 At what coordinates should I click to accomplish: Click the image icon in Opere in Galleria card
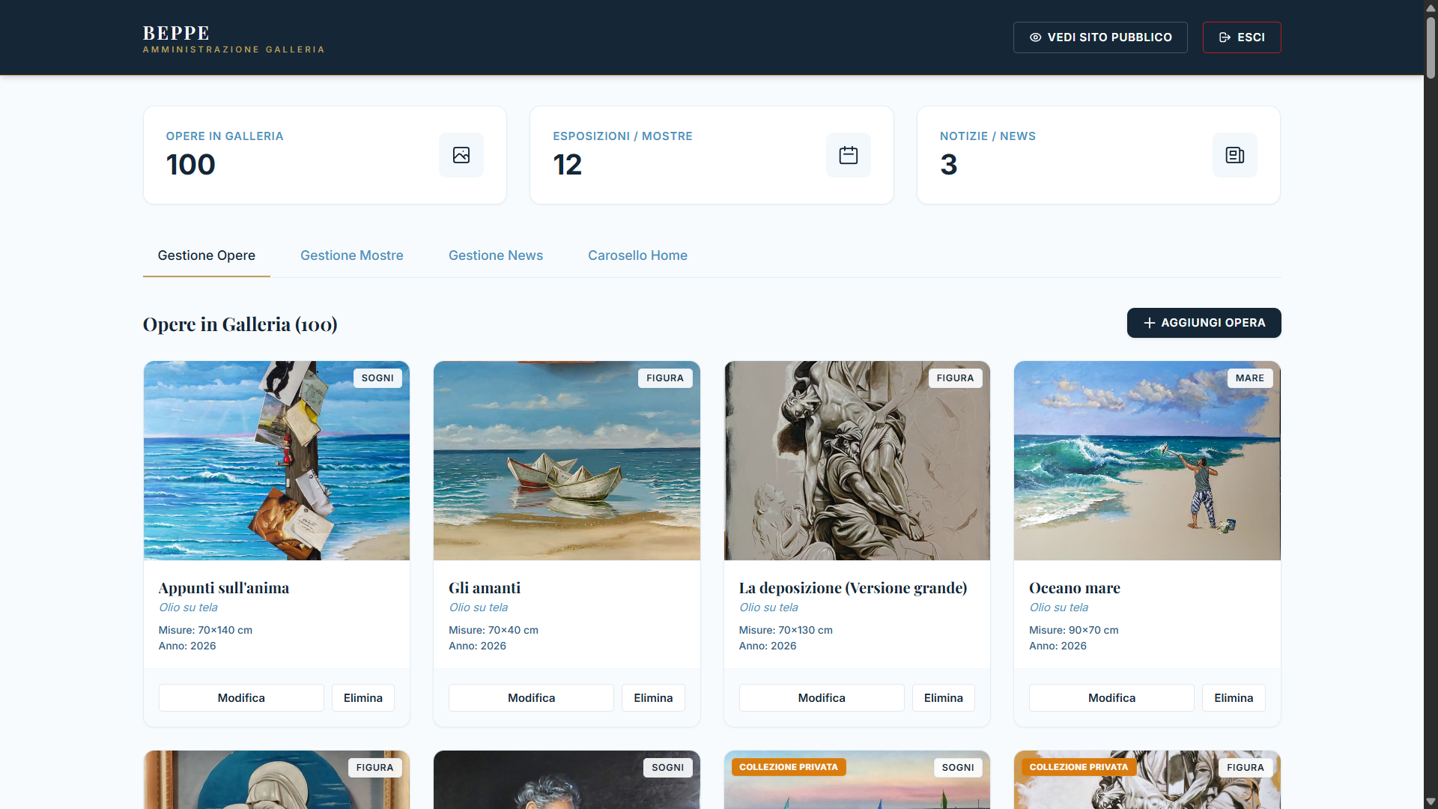click(461, 155)
